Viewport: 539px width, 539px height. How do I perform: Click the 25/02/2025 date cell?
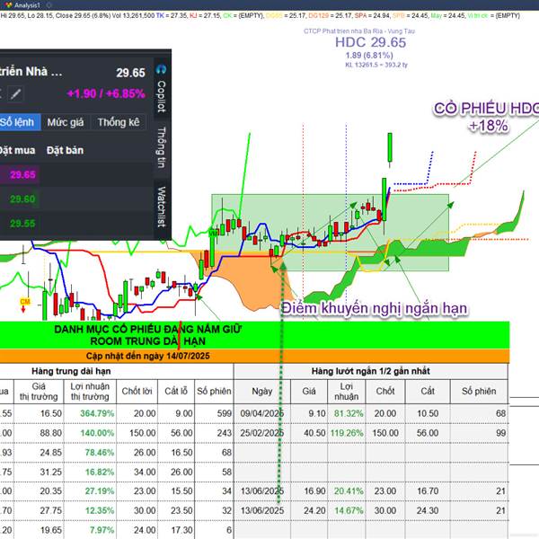(262, 433)
